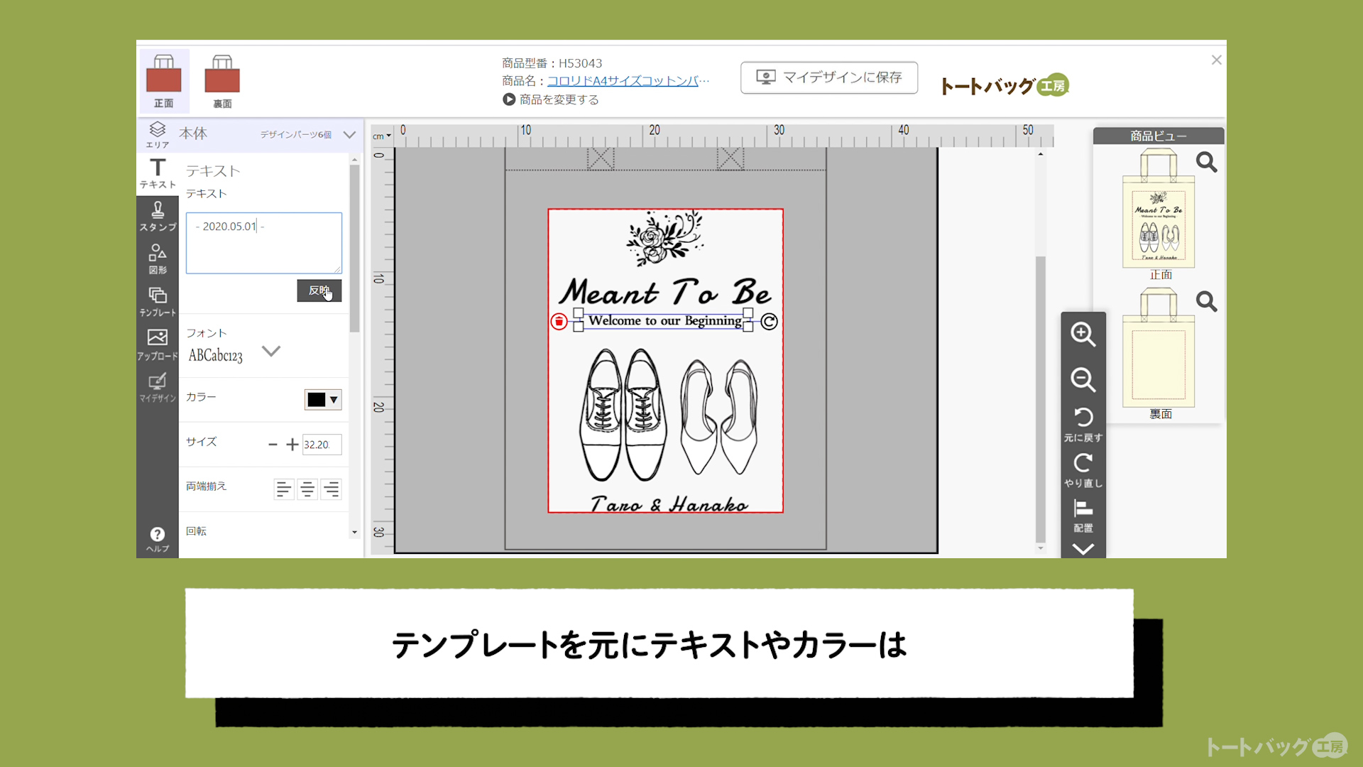Select the 図形 shapes tool
The height and width of the screenshot is (767, 1363).
158,259
